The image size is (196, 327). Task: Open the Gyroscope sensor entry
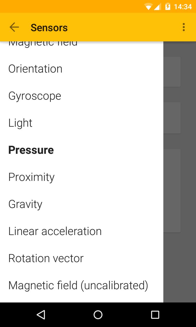pos(35,96)
